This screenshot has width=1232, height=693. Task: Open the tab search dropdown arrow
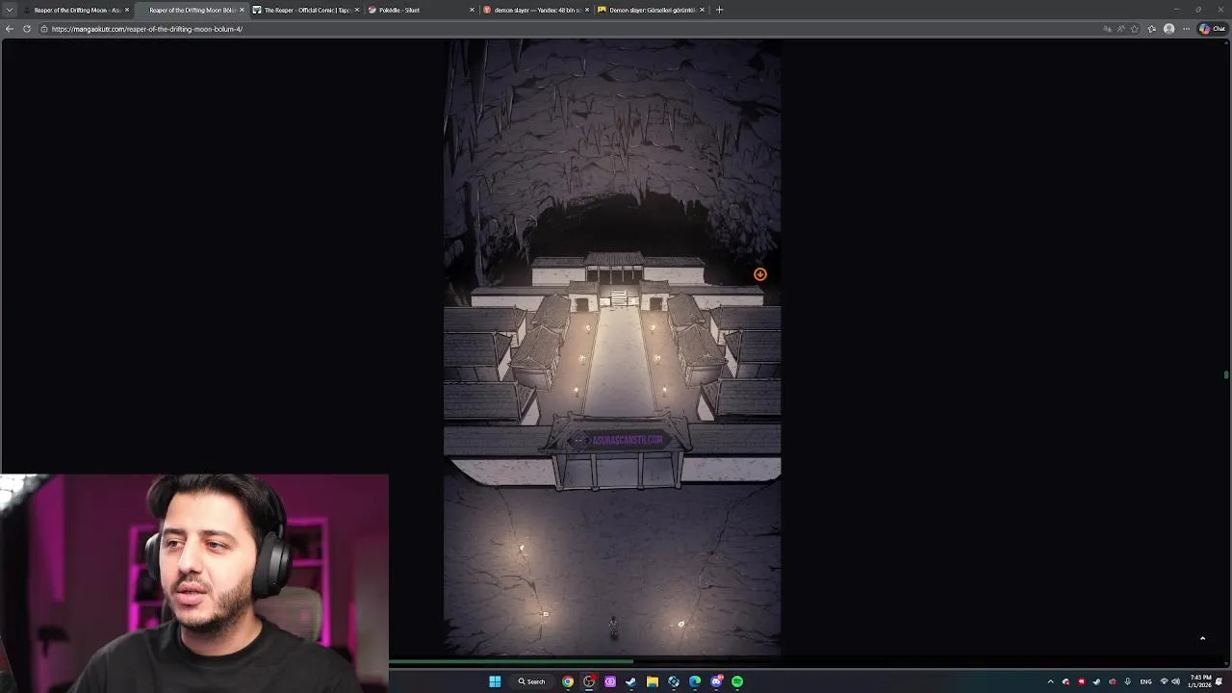[x=10, y=10]
